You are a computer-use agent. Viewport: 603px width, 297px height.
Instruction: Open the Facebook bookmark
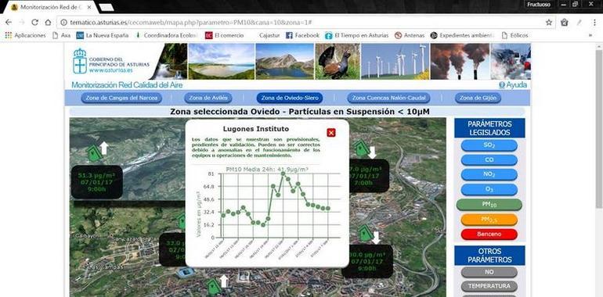302,35
